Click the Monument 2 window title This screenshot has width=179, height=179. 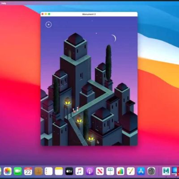89,14
